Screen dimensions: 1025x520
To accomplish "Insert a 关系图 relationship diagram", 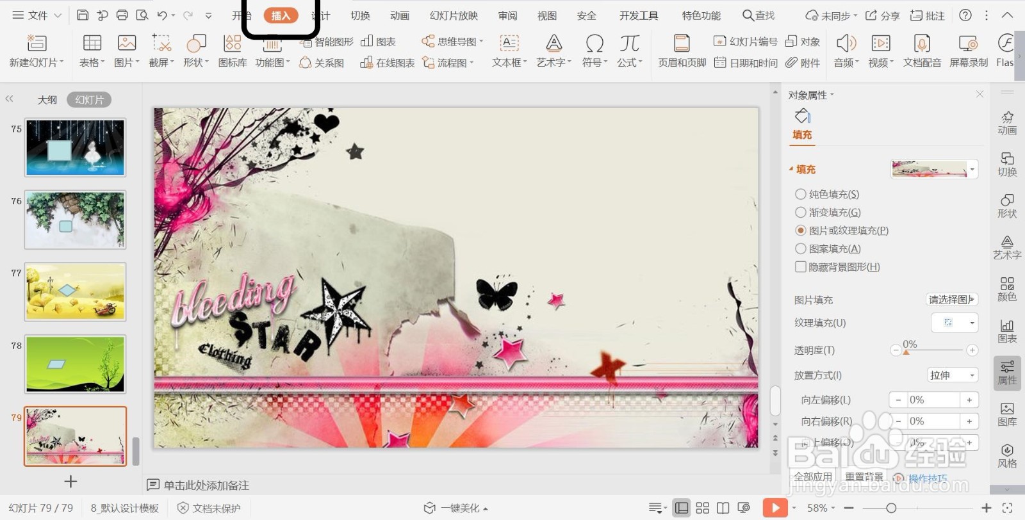I will point(322,63).
